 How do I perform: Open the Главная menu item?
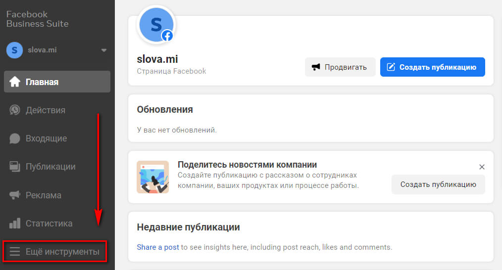[x=57, y=82]
